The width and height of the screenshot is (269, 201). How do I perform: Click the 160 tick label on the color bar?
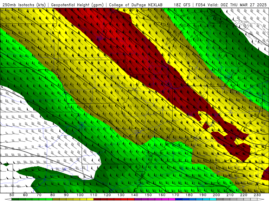click(x=162, y=195)
